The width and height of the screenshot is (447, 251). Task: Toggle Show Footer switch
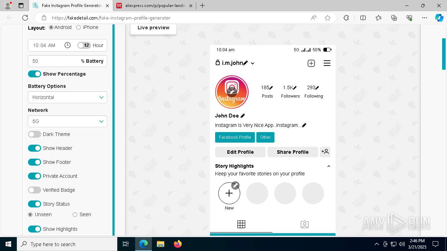(x=35, y=162)
